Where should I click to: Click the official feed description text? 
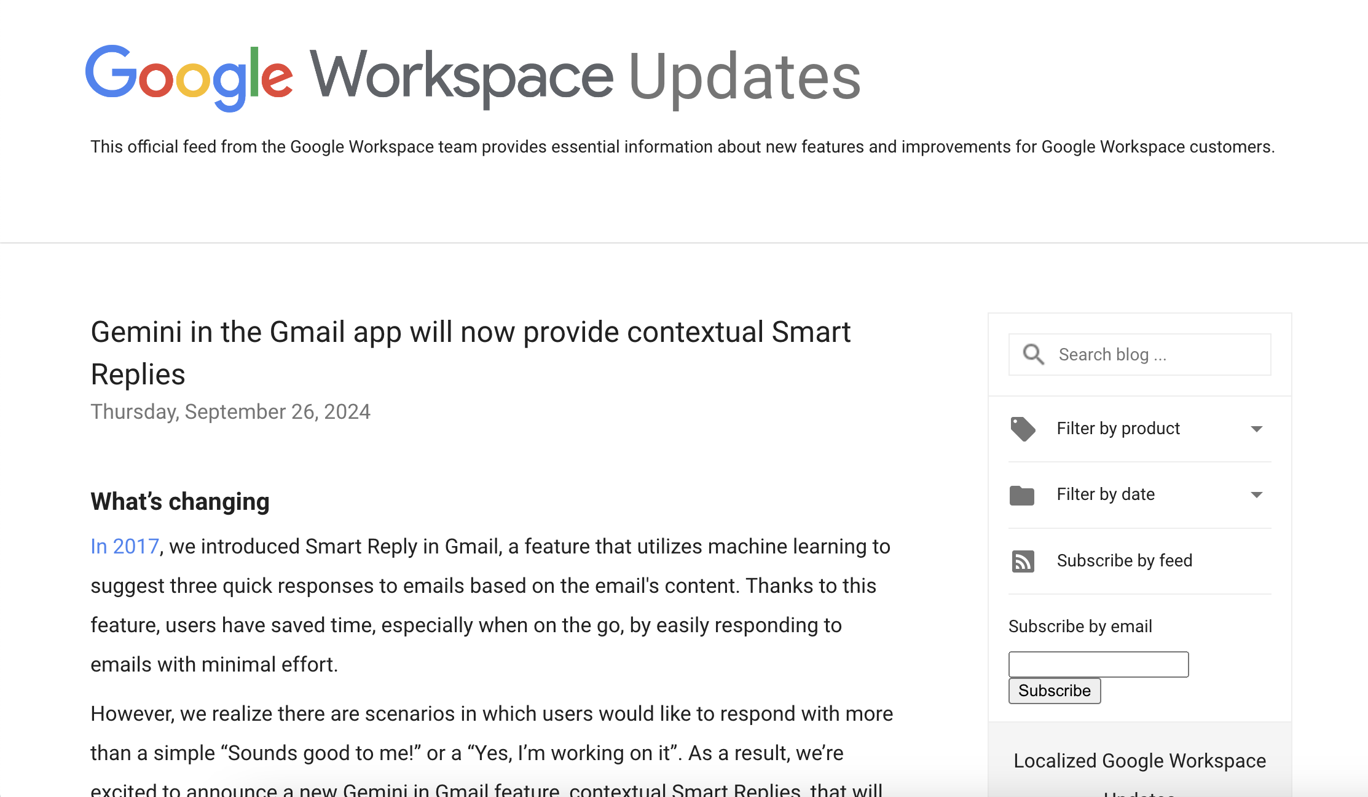[682, 146]
